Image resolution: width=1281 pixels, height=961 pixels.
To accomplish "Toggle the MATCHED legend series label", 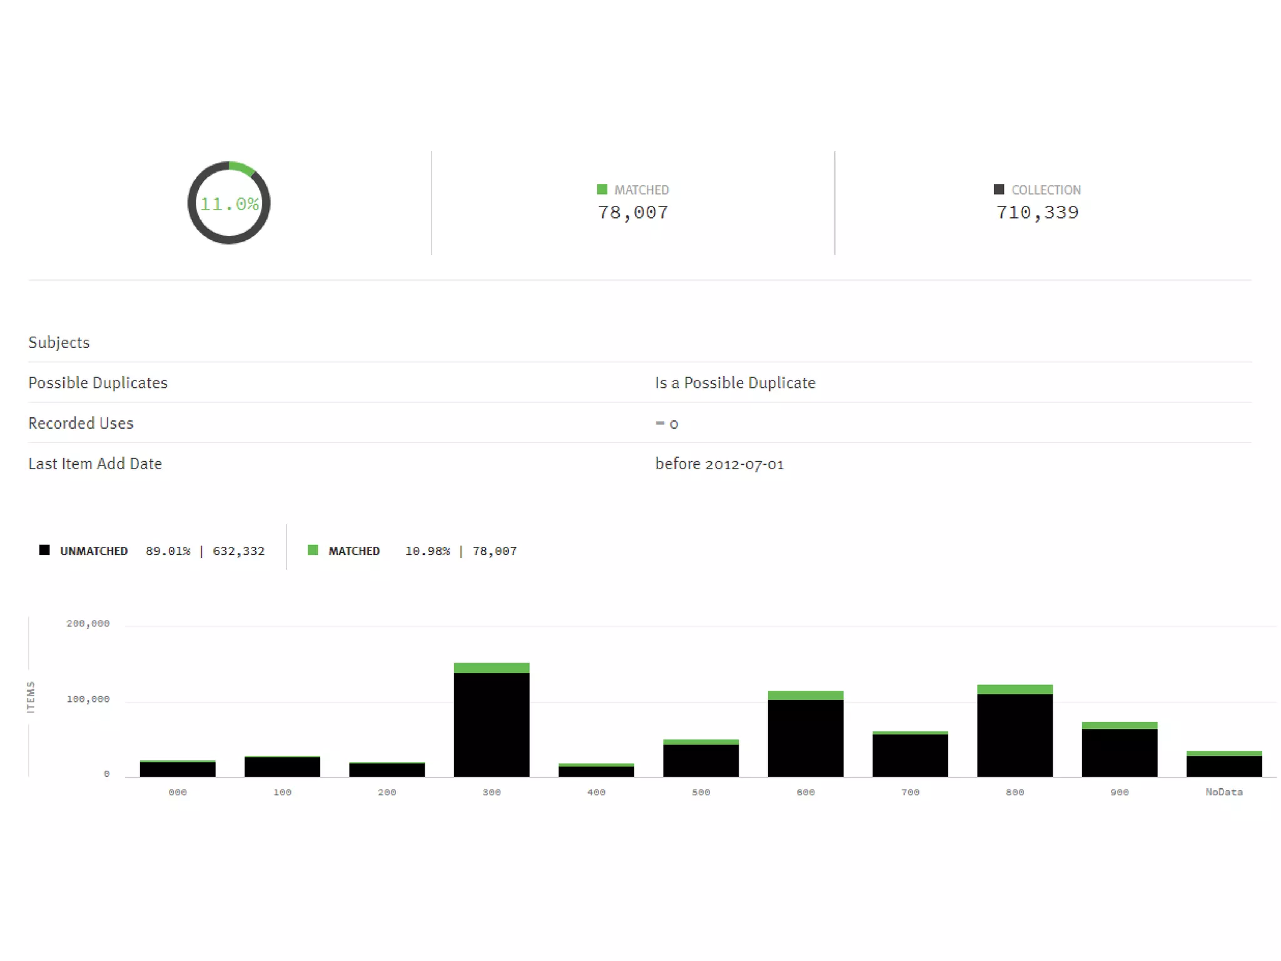I will pyautogui.click(x=354, y=551).
